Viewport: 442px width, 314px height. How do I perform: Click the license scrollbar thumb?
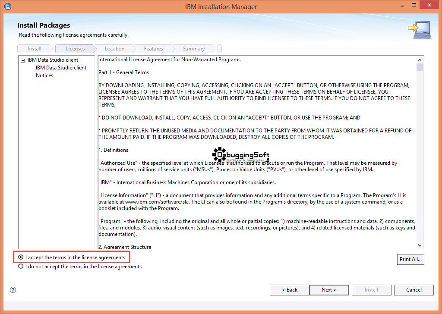(420, 67)
